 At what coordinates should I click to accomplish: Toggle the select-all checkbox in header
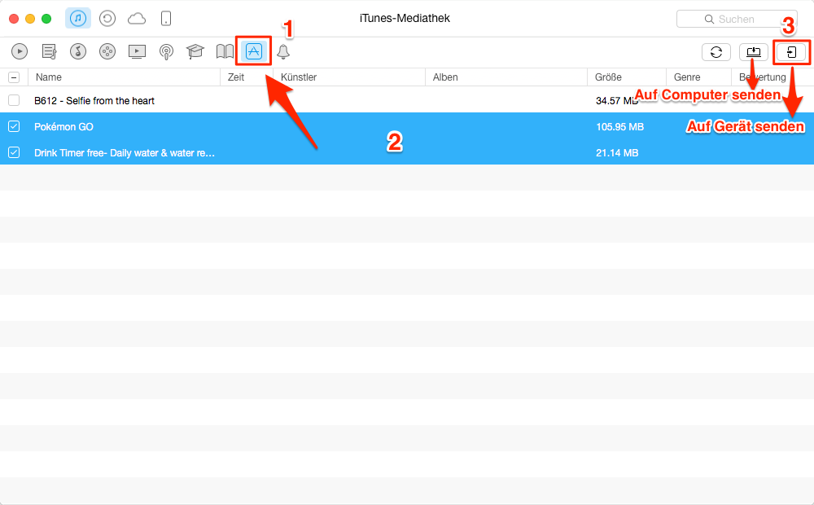pyautogui.click(x=14, y=77)
